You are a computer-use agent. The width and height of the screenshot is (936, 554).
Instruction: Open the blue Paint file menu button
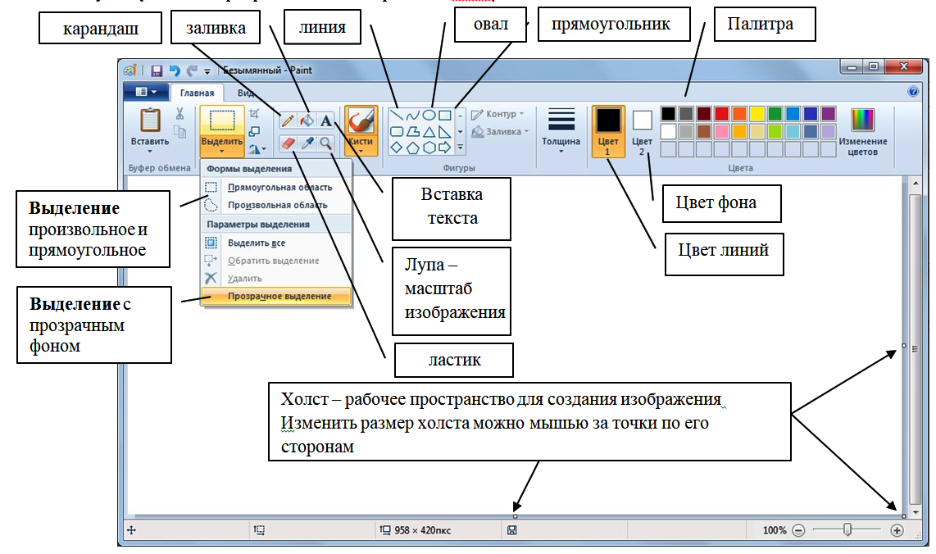145,92
